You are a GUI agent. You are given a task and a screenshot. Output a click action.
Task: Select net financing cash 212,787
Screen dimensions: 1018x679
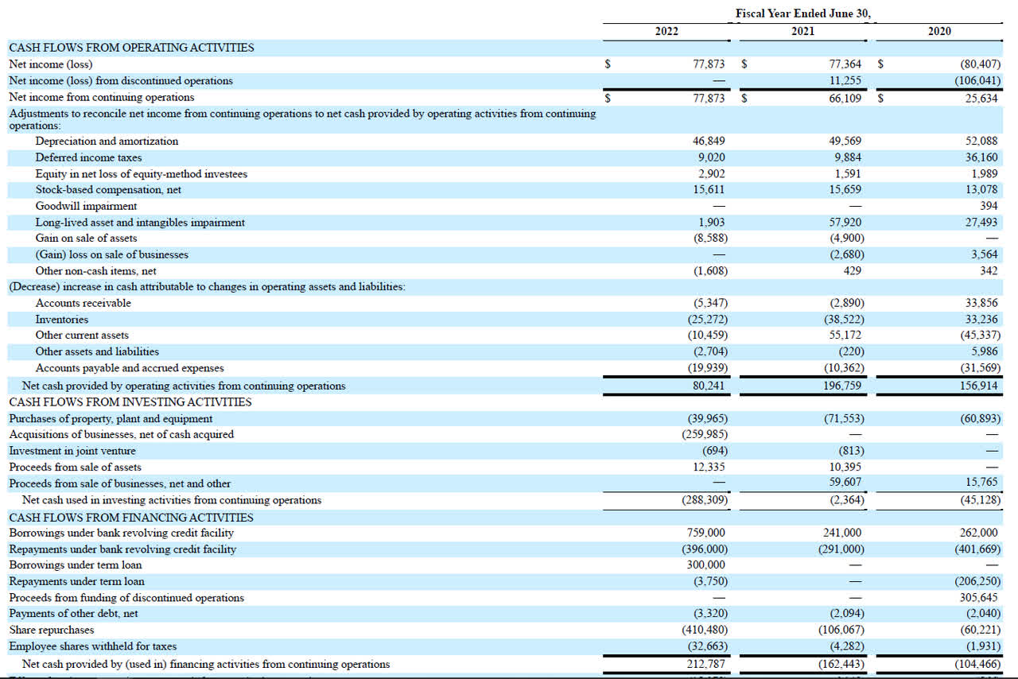point(706,664)
